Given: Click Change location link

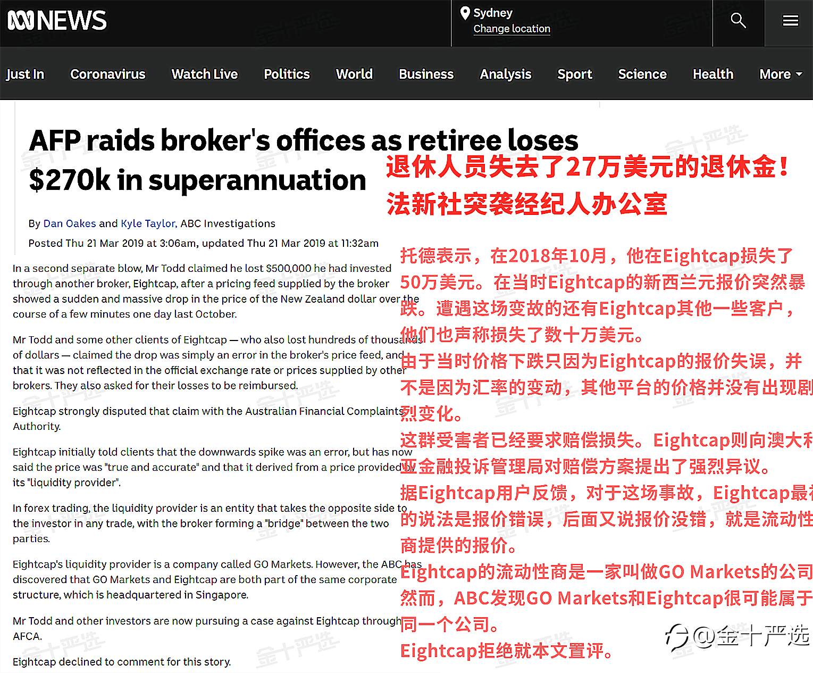Looking at the screenshot, I should coord(512,29).
